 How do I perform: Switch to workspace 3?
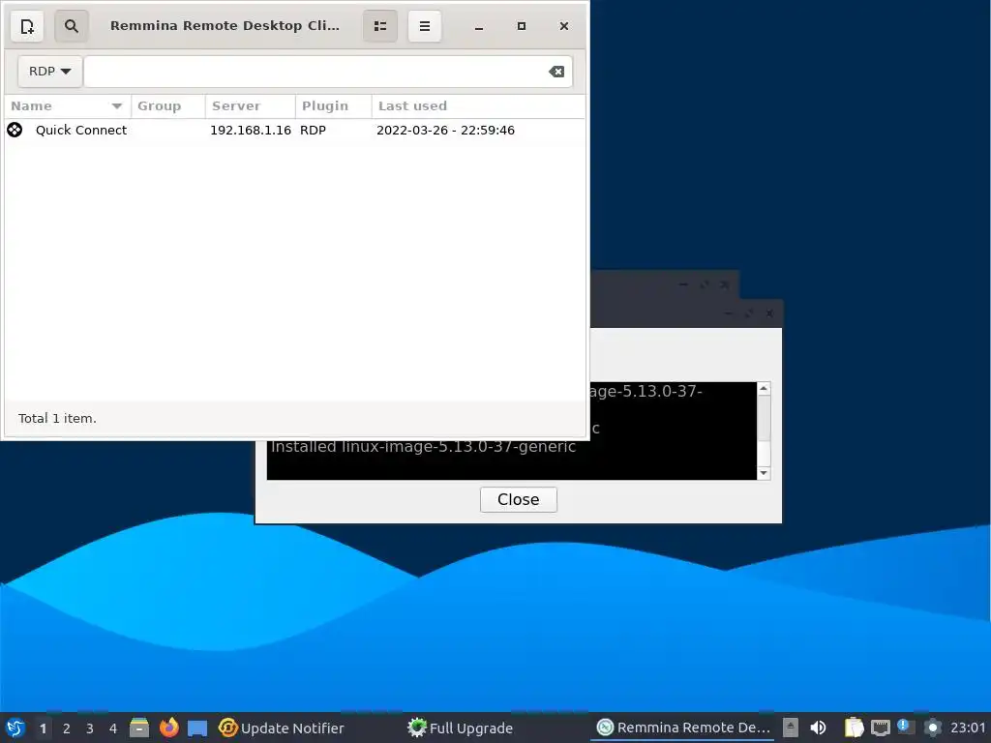(90, 728)
